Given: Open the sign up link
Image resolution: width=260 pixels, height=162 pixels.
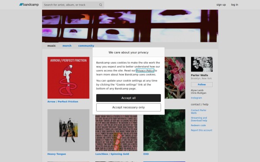Looking at the screenshot, I should [221, 5].
